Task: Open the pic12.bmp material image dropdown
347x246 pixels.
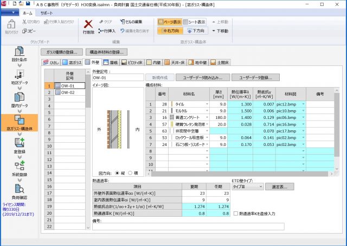Action: click(303, 103)
